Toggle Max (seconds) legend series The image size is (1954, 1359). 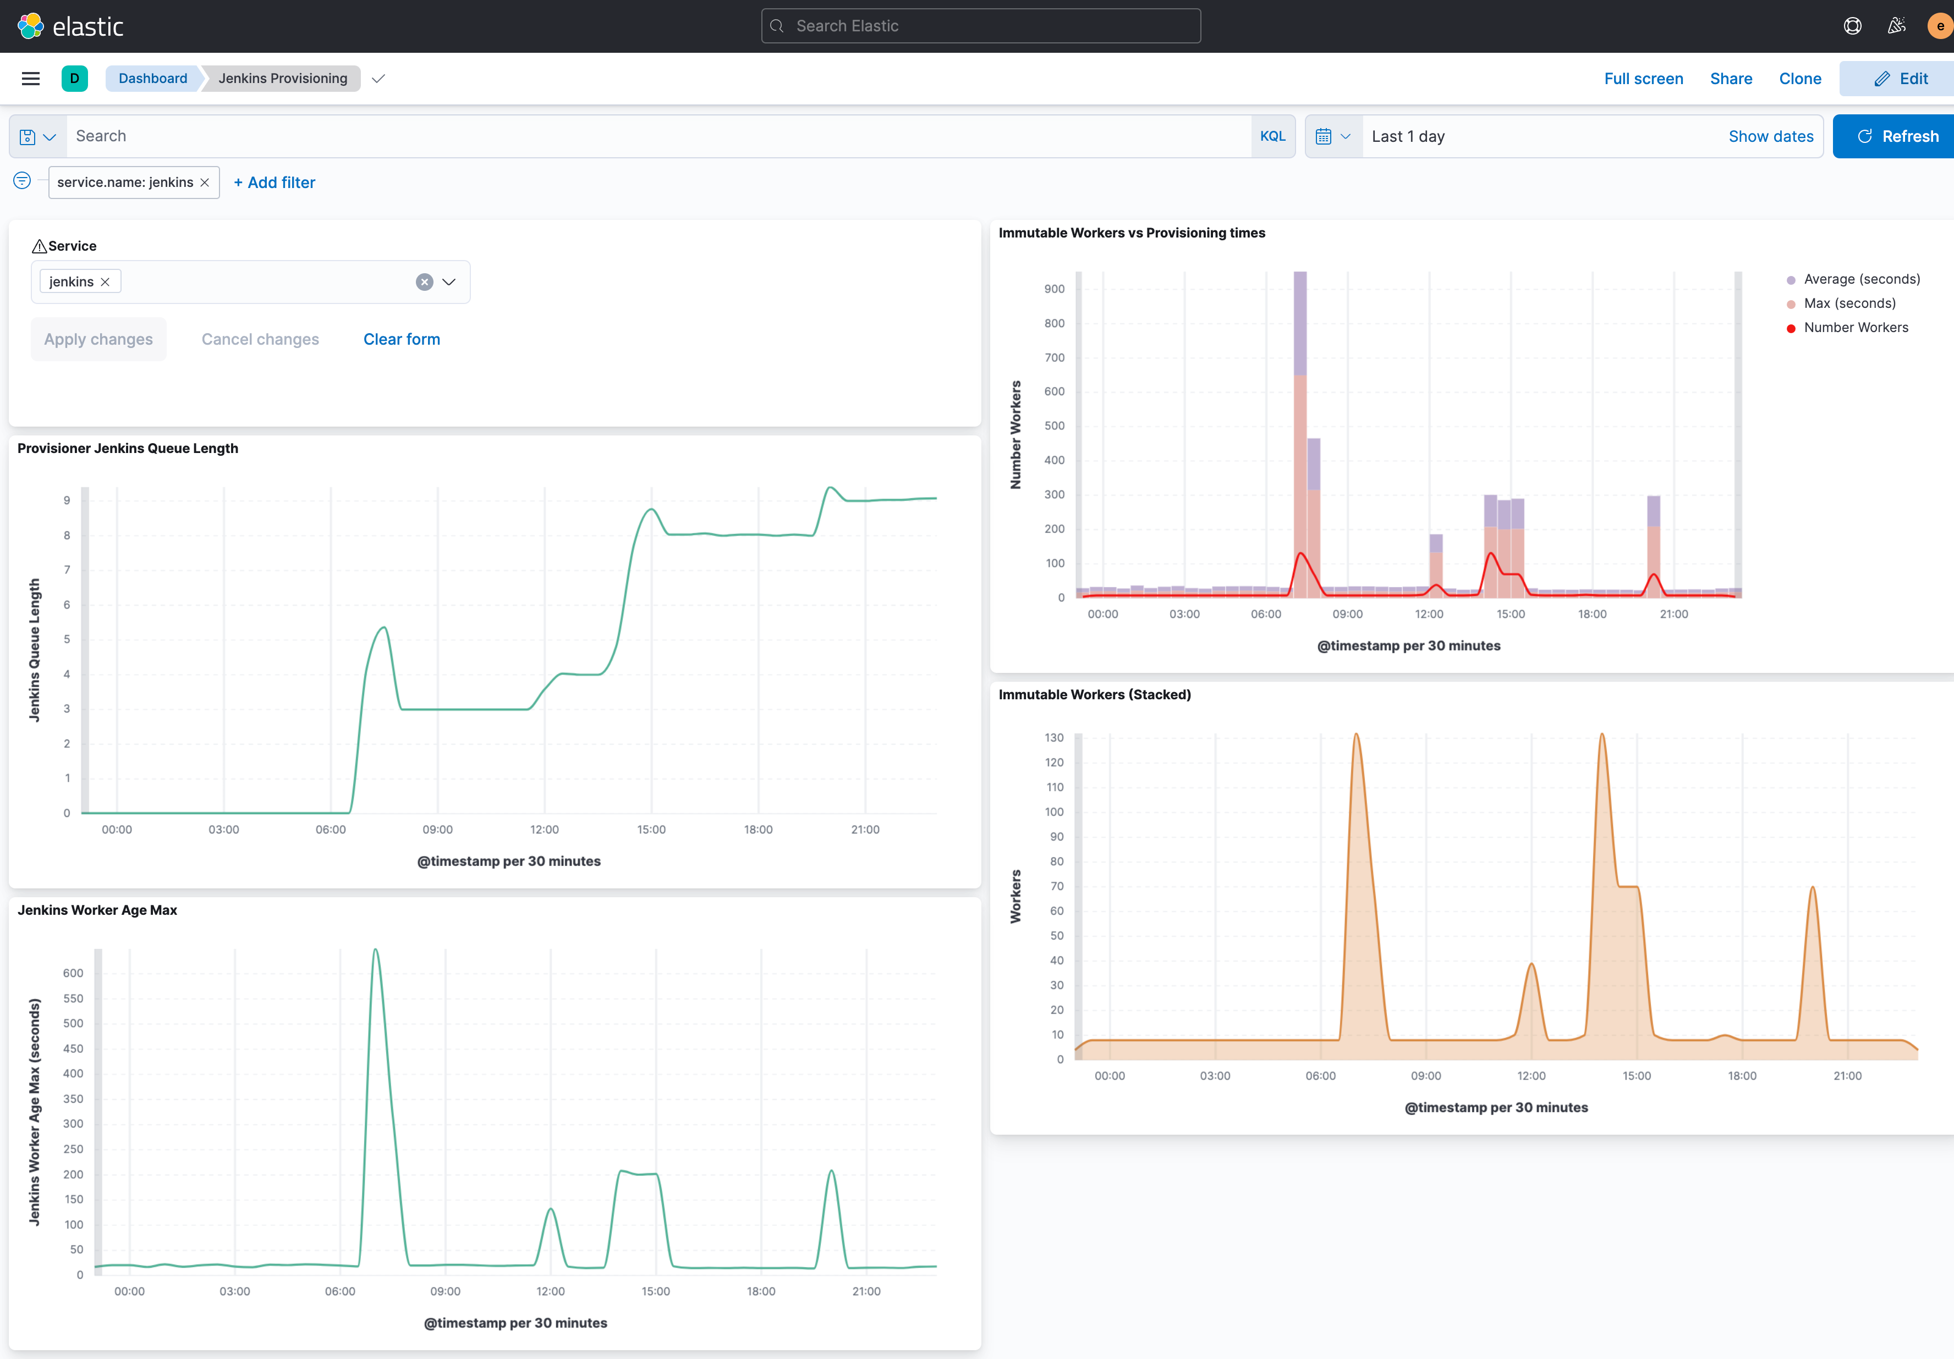point(1849,303)
